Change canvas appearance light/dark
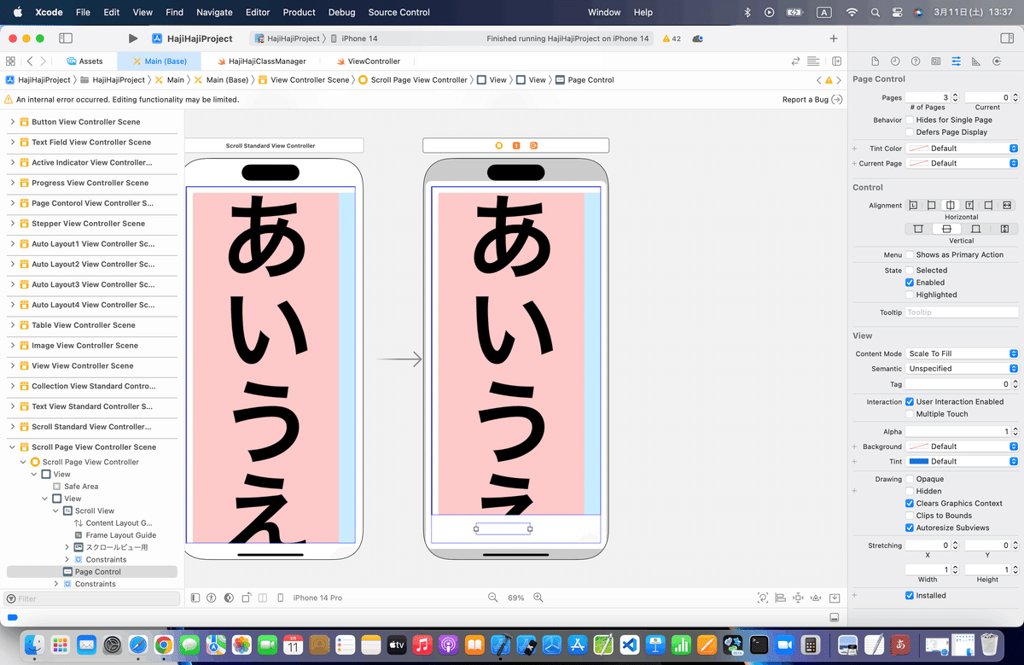Image resolution: width=1024 pixels, height=665 pixels. [229, 598]
